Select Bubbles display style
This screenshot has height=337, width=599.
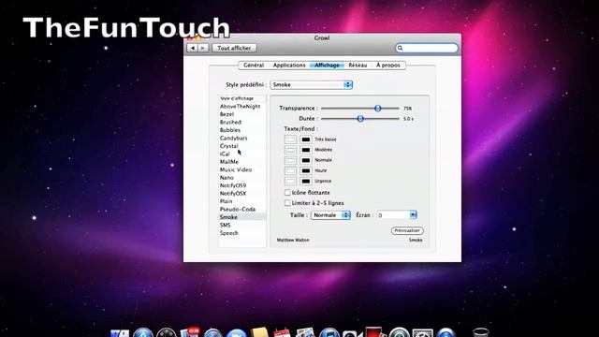(x=242, y=130)
